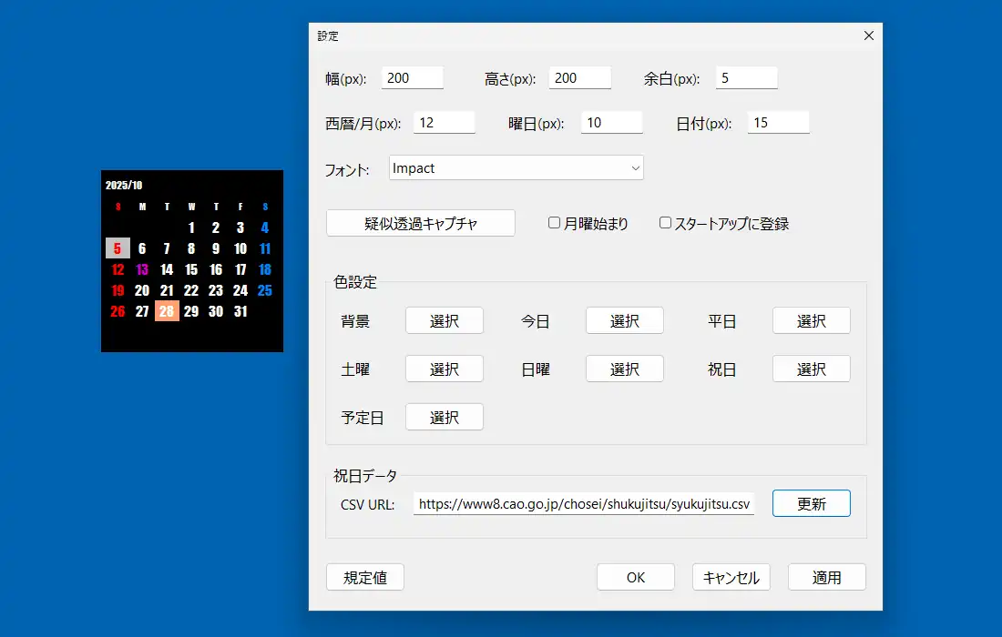Close the 設定 dialog window
The image size is (1002, 637).
point(868,36)
